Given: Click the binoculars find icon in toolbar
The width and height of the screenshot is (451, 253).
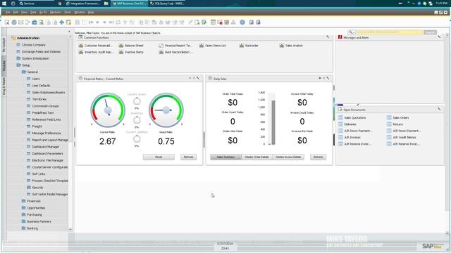Looking at the screenshot, I should [77, 22].
